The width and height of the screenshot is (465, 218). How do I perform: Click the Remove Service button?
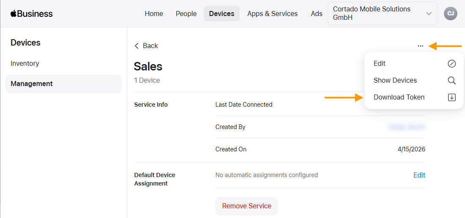pyautogui.click(x=247, y=206)
